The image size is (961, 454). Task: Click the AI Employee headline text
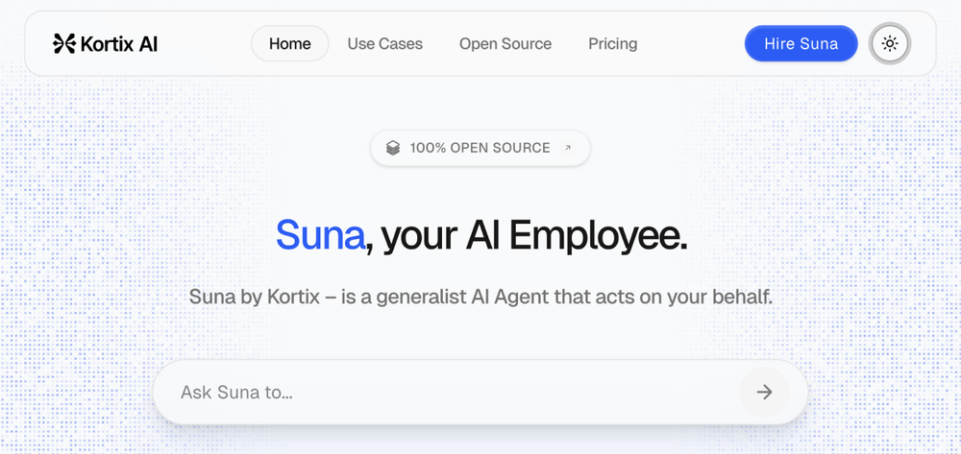coord(577,237)
